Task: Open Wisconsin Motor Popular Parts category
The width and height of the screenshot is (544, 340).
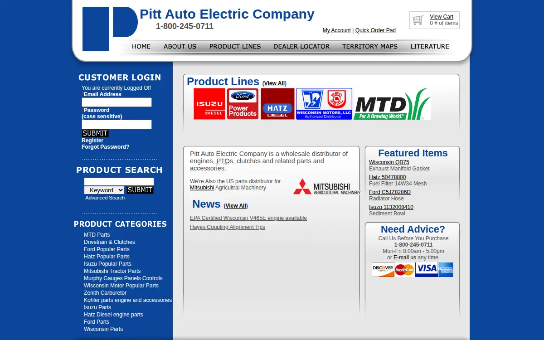Action: click(121, 286)
